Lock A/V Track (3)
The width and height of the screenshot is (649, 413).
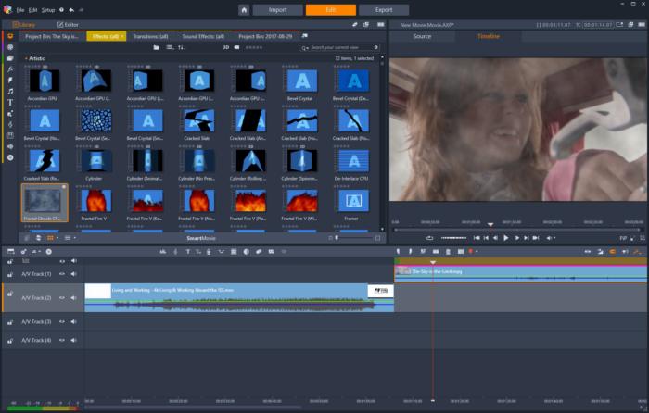click(x=10, y=321)
